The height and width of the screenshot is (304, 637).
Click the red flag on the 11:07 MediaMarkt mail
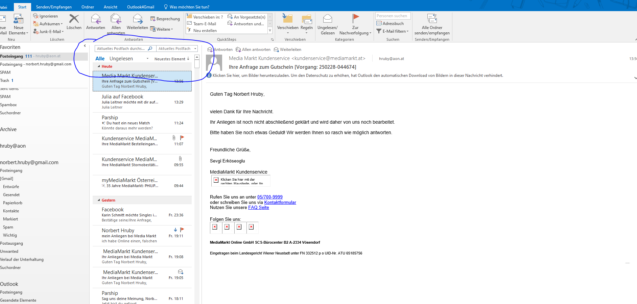(182, 138)
